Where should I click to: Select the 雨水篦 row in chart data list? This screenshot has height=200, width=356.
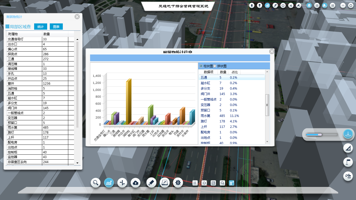232,116
